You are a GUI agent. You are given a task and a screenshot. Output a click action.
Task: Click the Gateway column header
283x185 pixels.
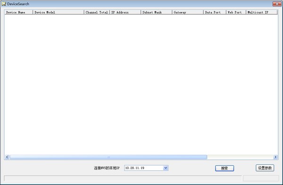(188, 12)
